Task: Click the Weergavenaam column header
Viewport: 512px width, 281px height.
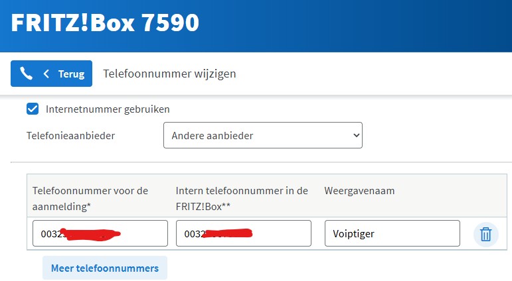Action: (359, 191)
